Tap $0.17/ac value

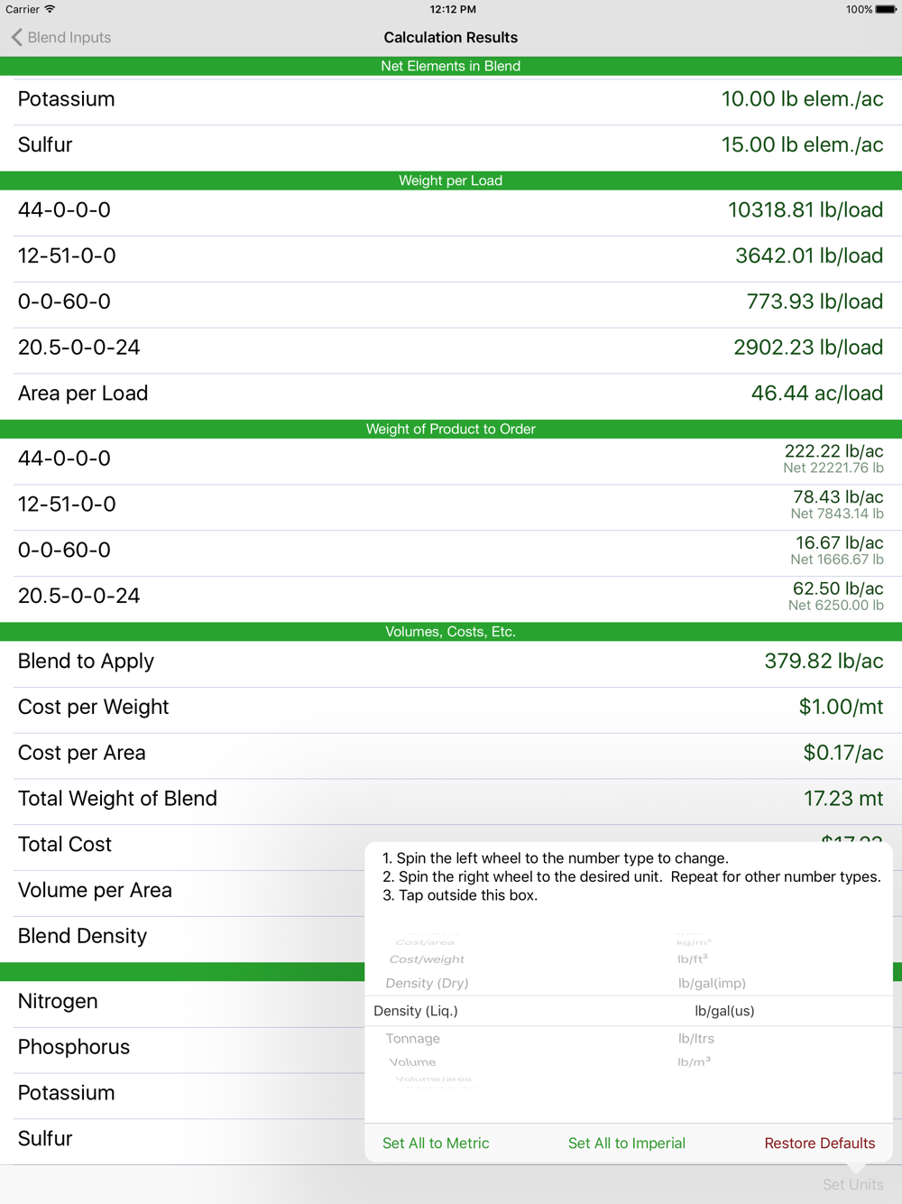pyautogui.click(x=843, y=754)
